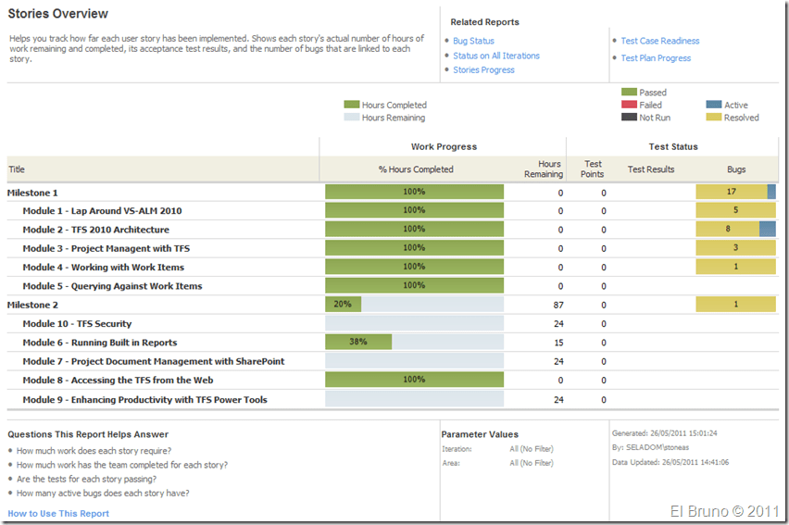Click the 20% progress bar for Milestone 2

[343, 304]
